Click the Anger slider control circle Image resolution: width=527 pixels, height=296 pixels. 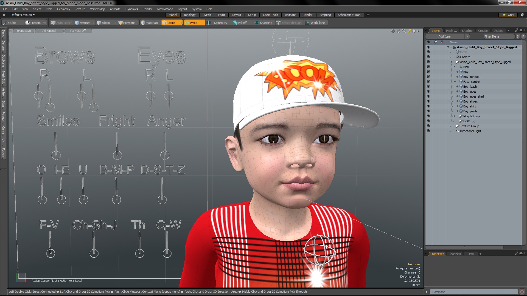pos(165,155)
